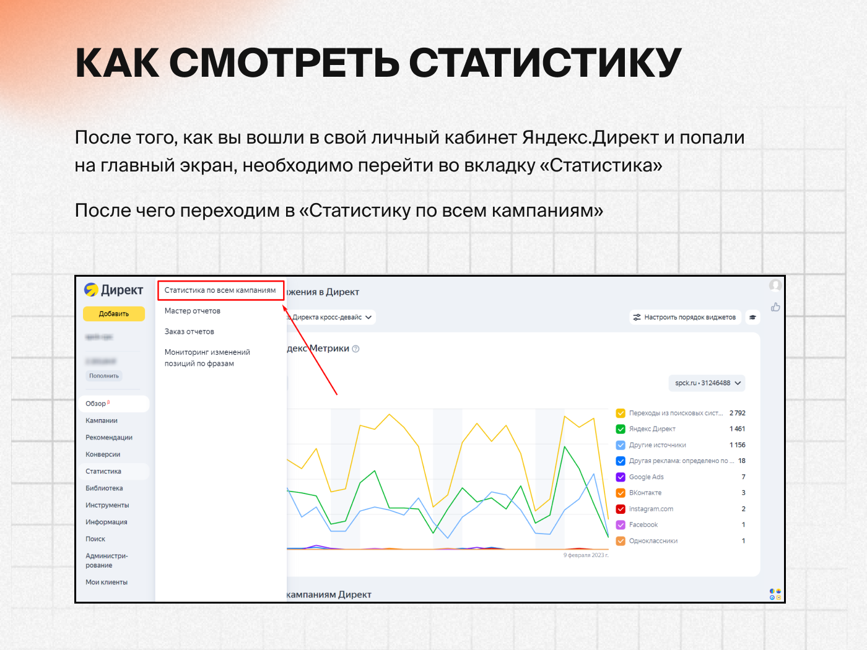Click the Яндекс Директ logo

tap(113, 290)
